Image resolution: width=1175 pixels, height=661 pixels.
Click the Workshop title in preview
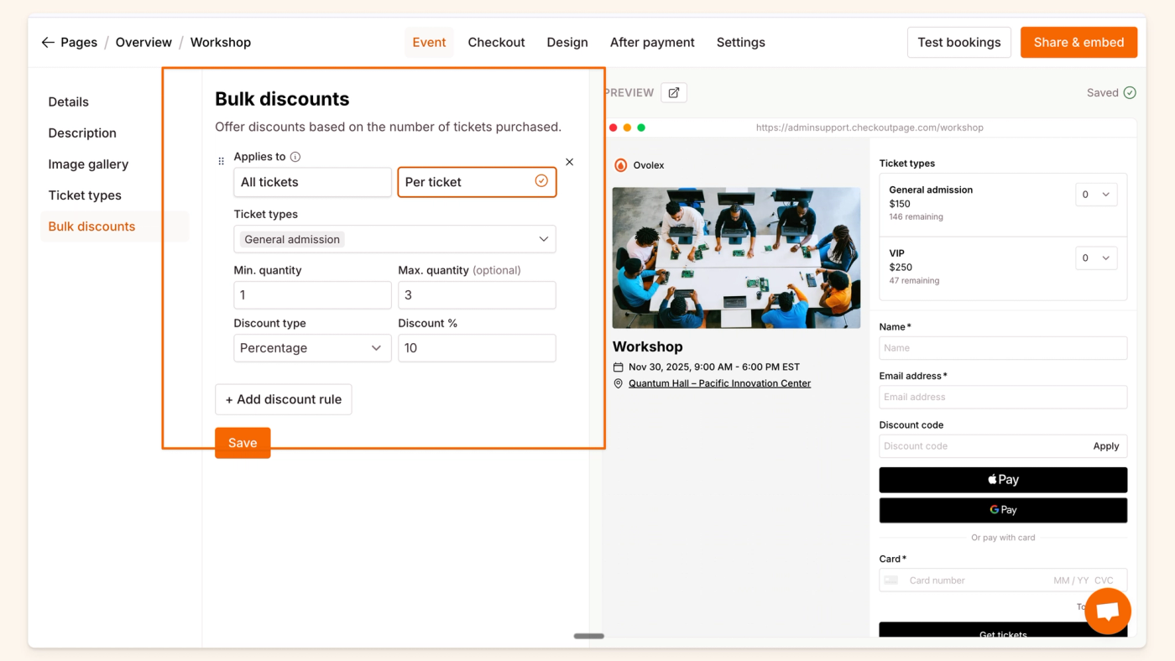point(648,346)
